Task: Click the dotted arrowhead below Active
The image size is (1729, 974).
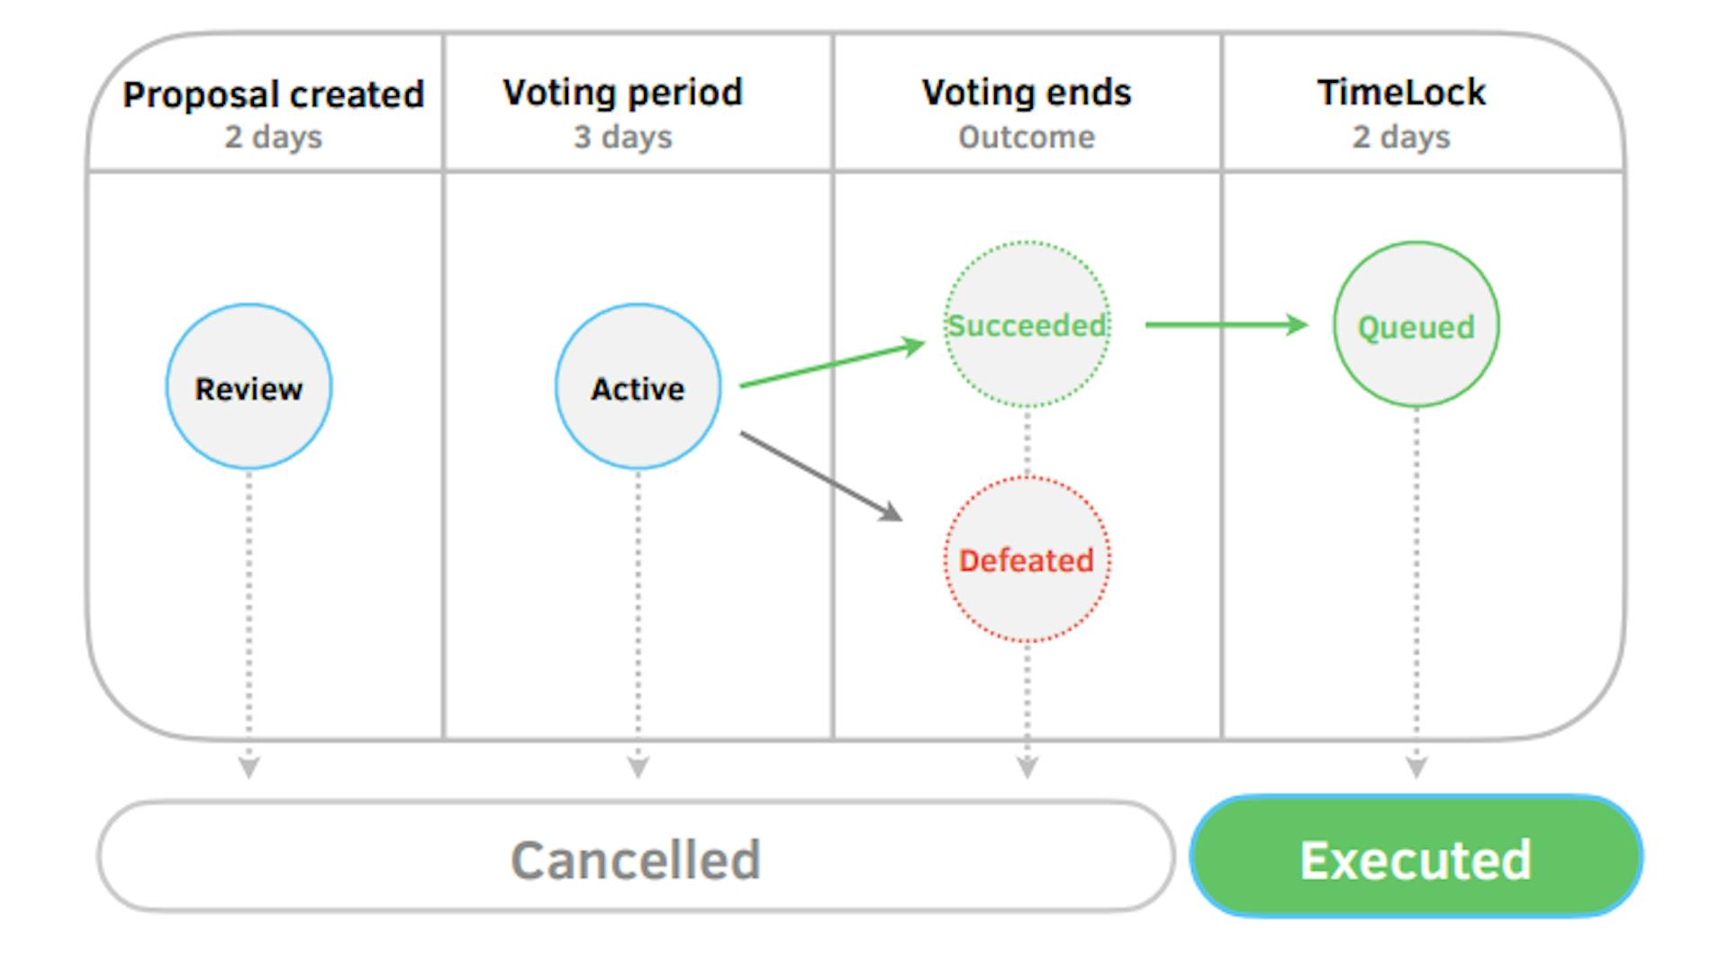Action: point(638,767)
